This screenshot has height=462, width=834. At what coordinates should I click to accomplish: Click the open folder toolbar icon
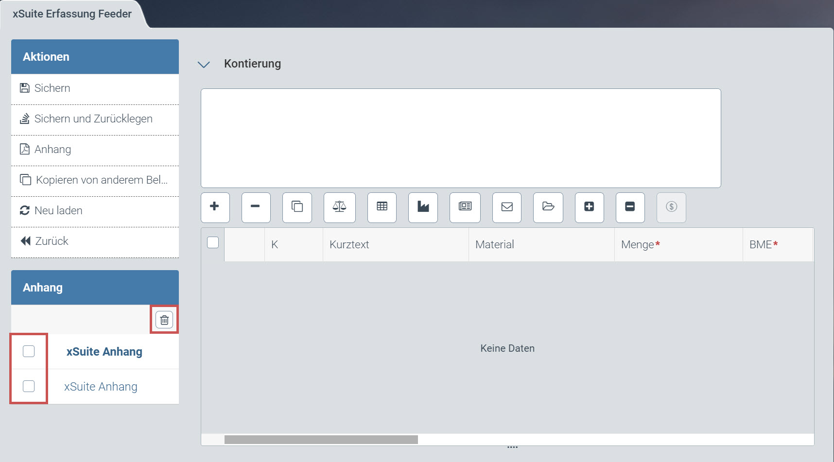[548, 207]
